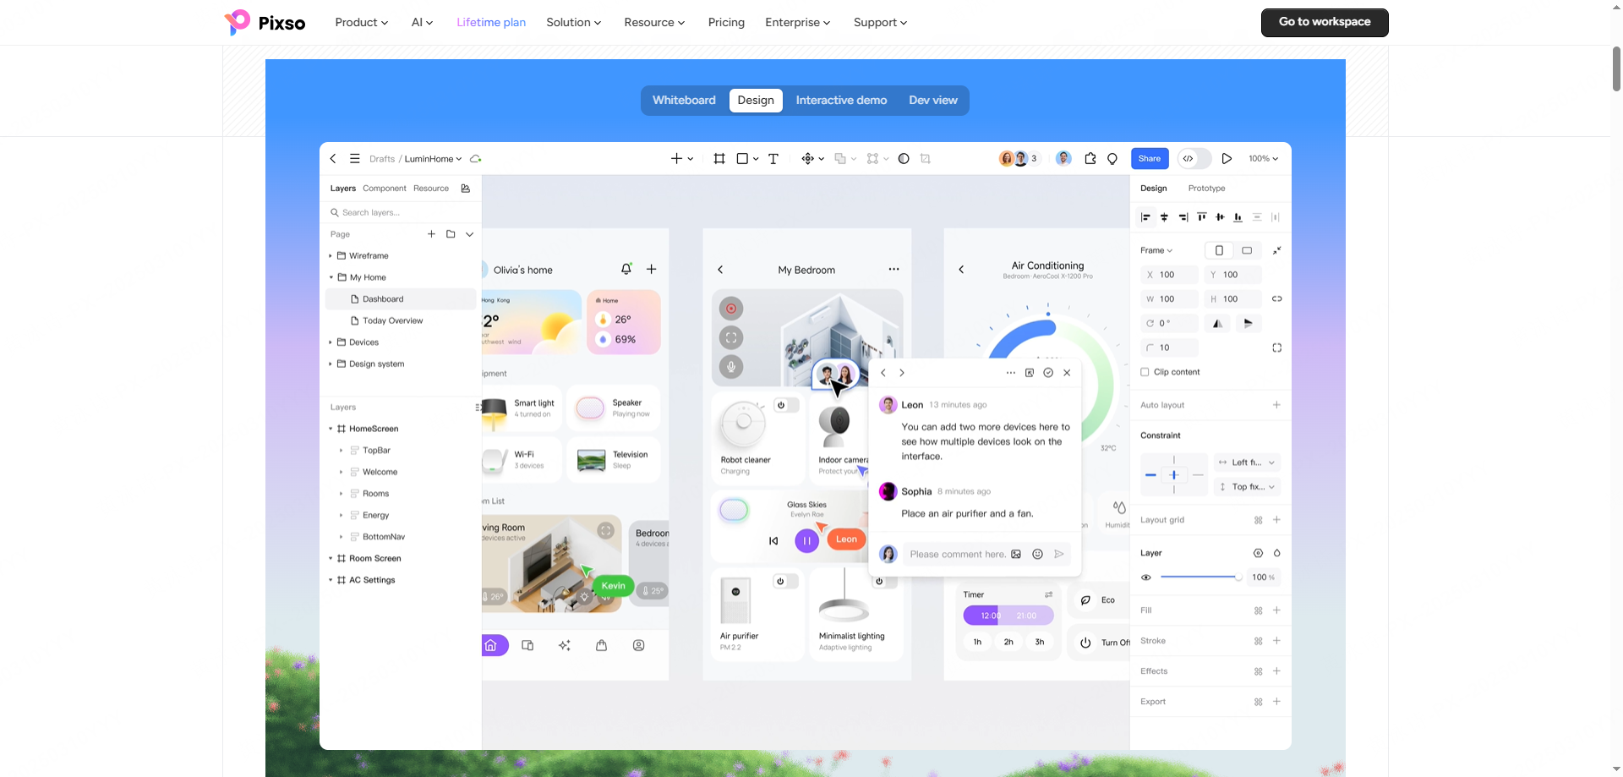1623x777 pixels.
Task: Click the emoji icon in comment box
Action: tap(1037, 555)
